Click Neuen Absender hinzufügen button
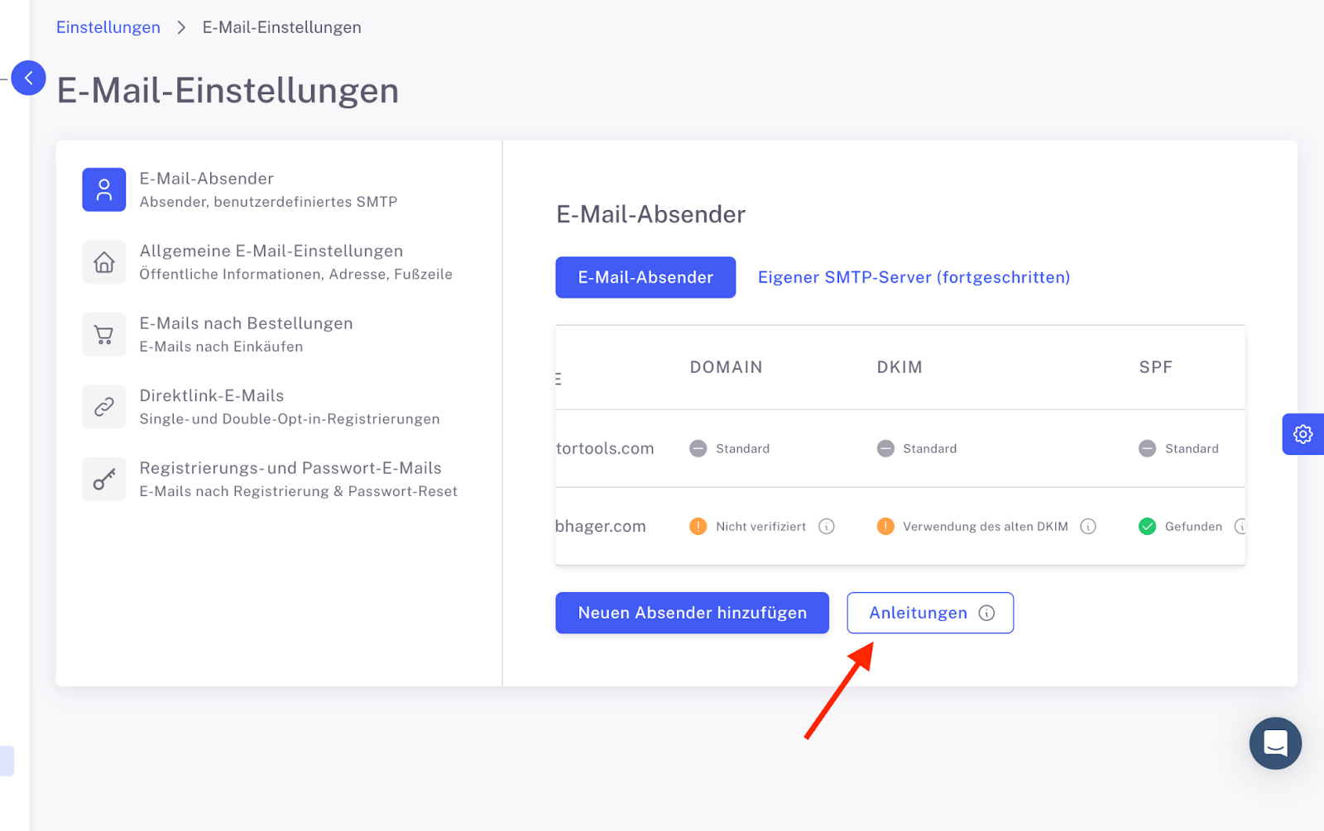 692,613
